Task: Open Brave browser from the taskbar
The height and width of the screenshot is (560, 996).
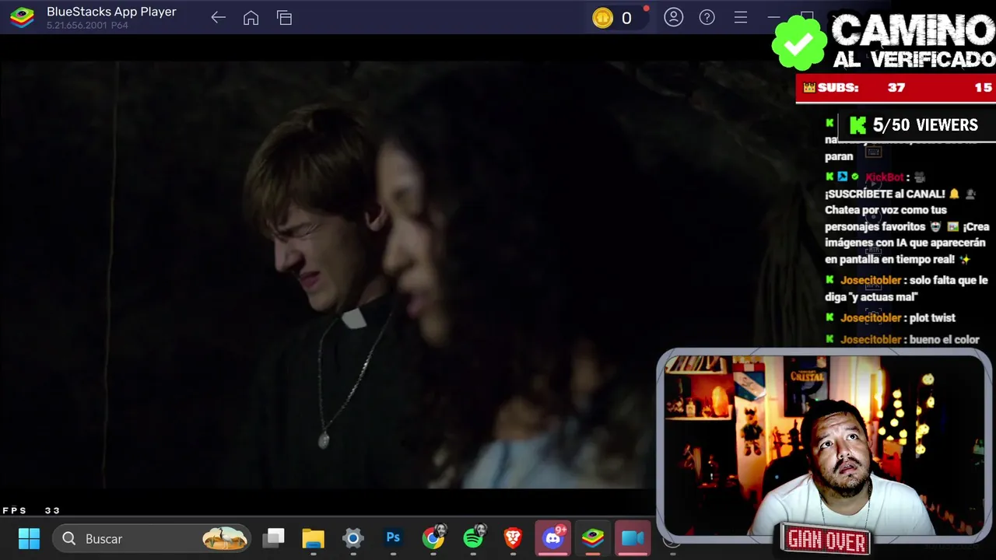Action: [513, 538]
